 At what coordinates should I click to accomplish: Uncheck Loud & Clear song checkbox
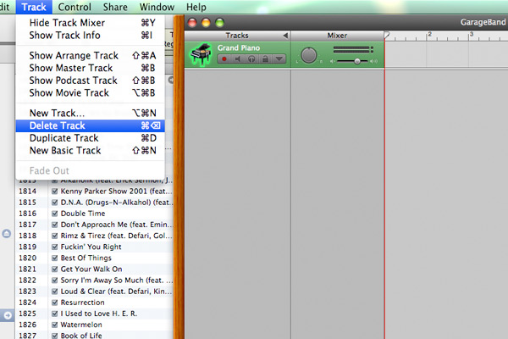tap(54, 292)
